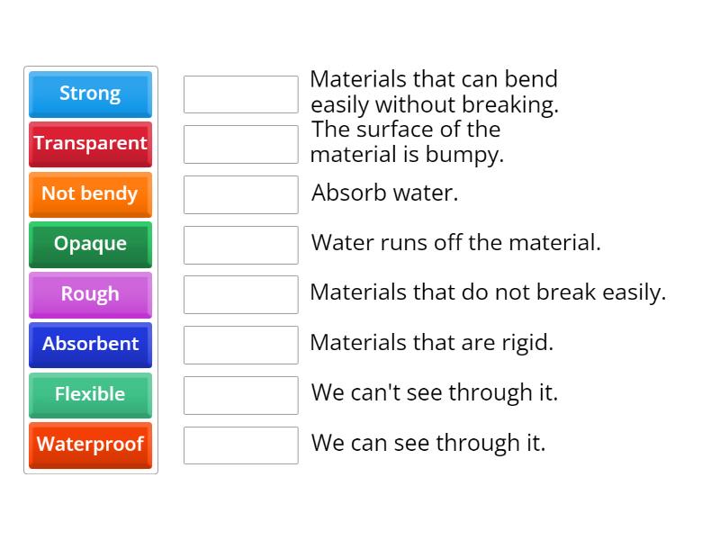Click the box beside 'We can't see through it'
720x540 pixels.
[240, 394]
